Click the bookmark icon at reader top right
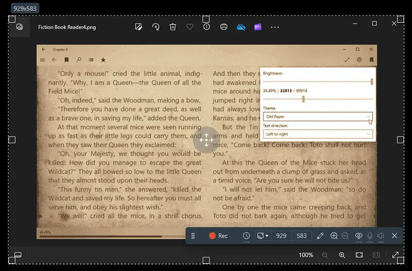This screenshot has height=271, width=412. click(371, 60)
